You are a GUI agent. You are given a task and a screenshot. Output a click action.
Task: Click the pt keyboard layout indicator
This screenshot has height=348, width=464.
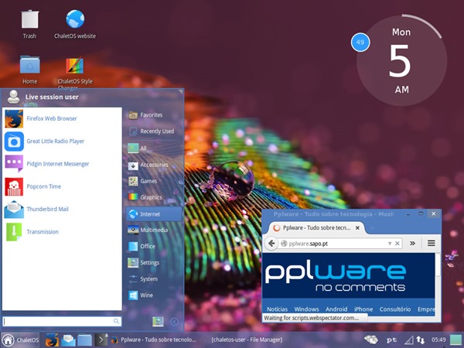392,340
